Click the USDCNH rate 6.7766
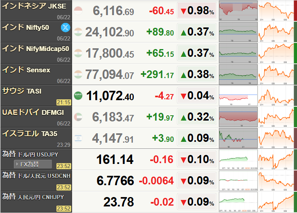The image size is (297, 213). pyautogui.click(x=115, y=181)
